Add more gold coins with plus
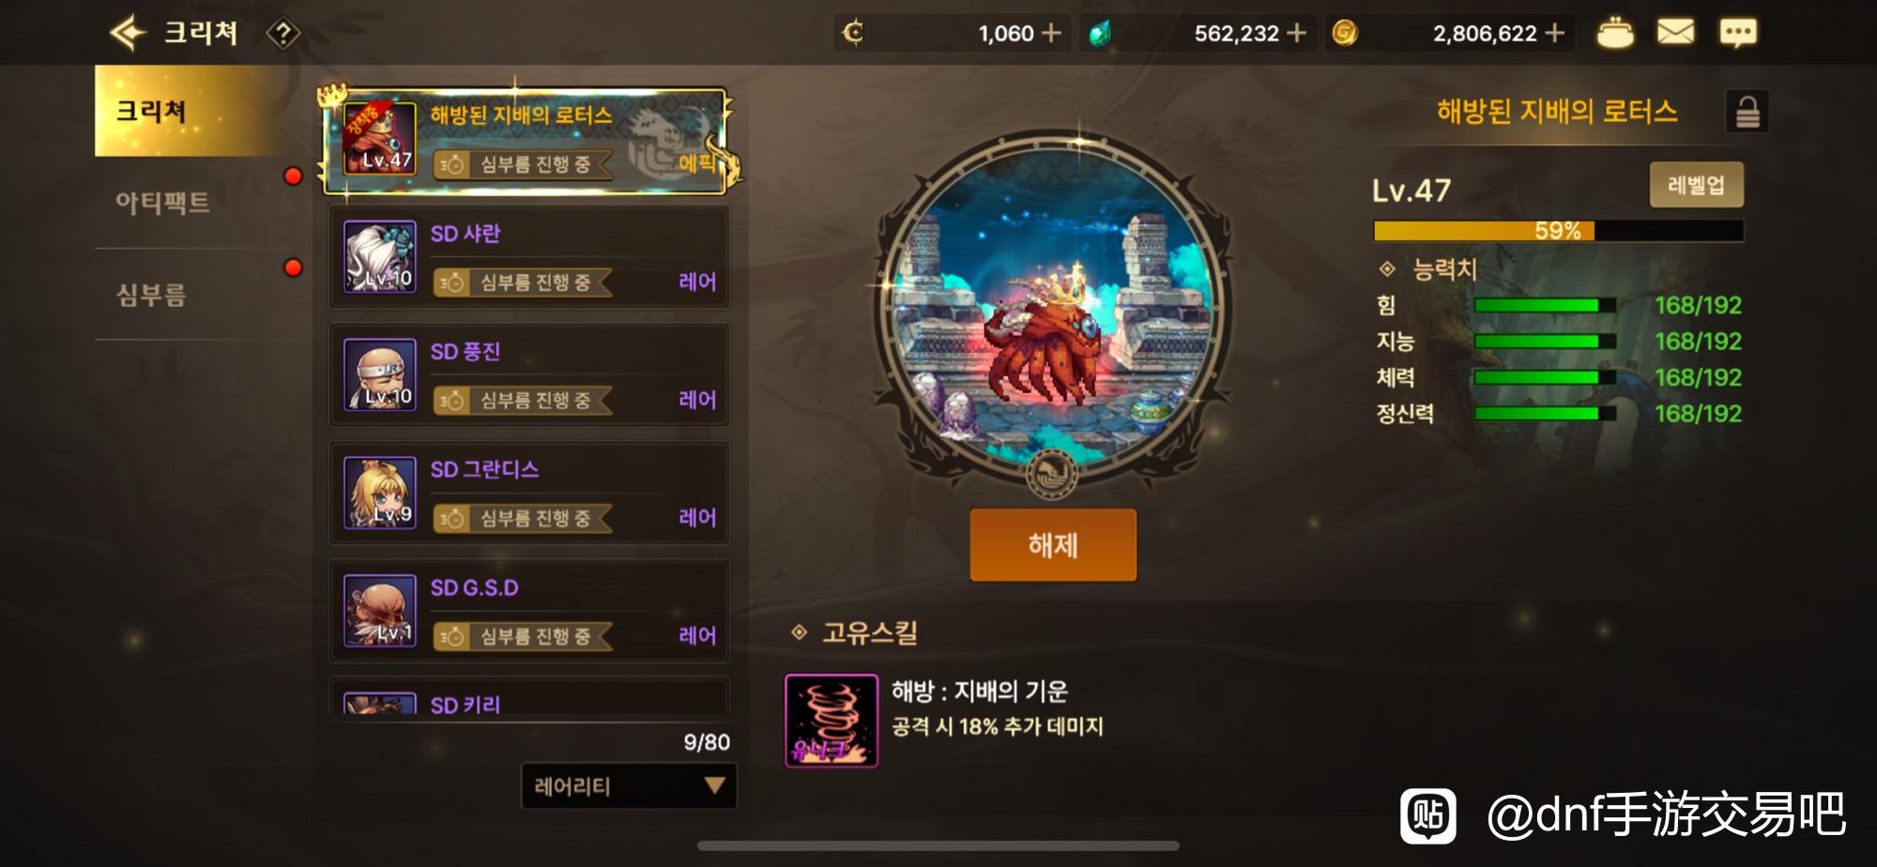The width and height of the screenshot is (1877, 867). coord(1555,33)
